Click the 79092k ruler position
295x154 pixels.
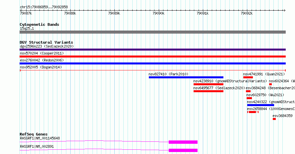tap(247, 13)
